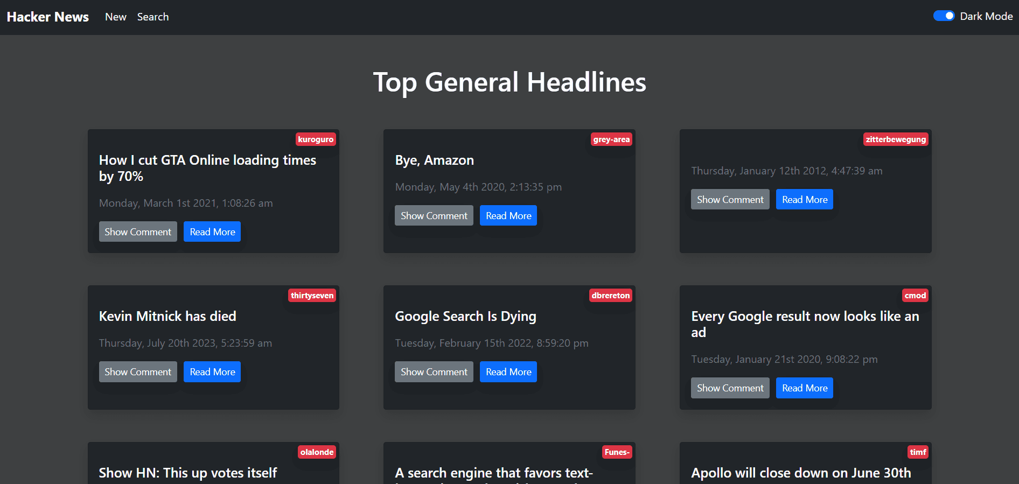Show Comment for GTA Online loading times
Screen dimensions: 1019x484
coord(138,232)
